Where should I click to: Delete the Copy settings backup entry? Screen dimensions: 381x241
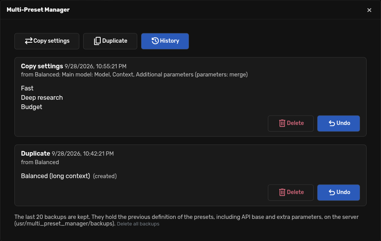tap(291, 123)
